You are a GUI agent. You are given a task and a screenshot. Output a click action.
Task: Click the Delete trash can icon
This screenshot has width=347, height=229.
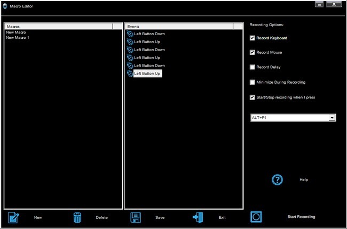point(77,217)
